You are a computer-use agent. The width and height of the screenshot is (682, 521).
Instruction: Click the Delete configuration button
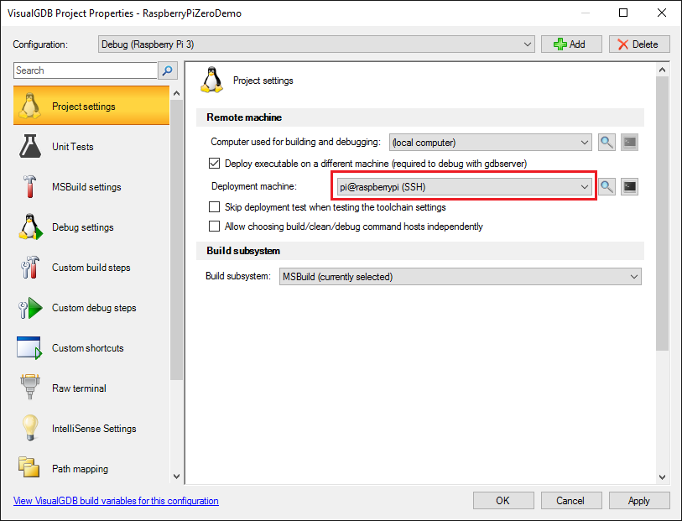639,44
